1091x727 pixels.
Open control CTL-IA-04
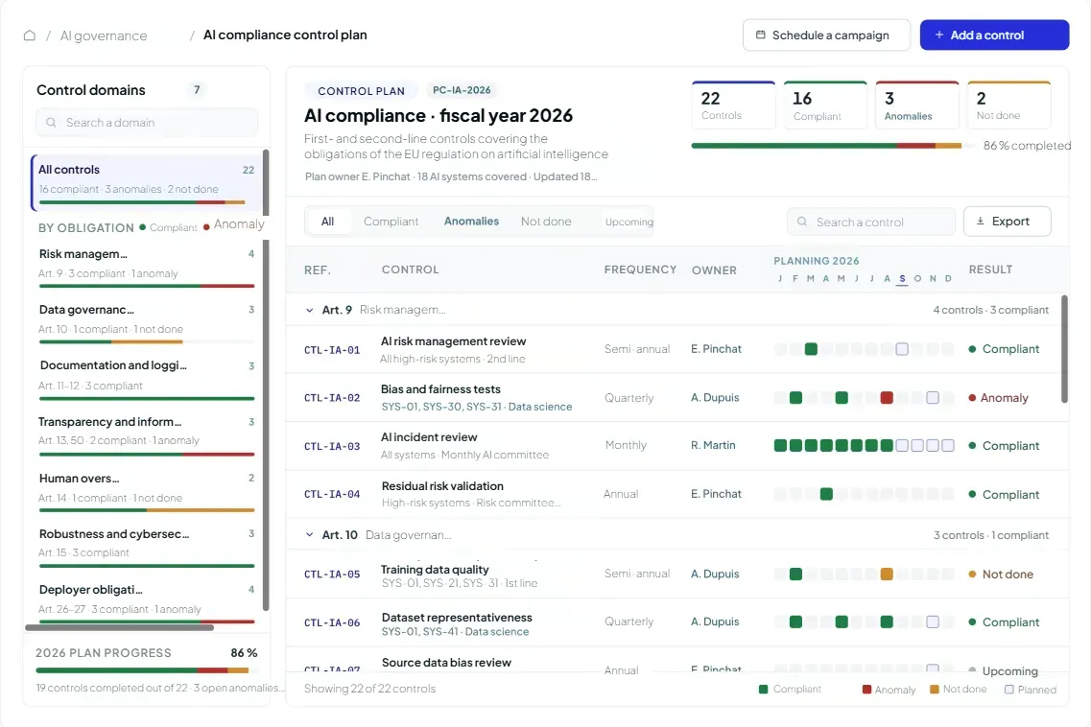click(332, 494)
